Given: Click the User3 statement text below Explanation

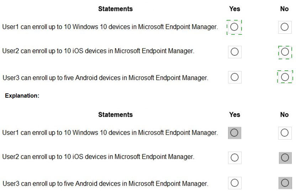Looking at the screenshot, I should [x=105, y=184].
